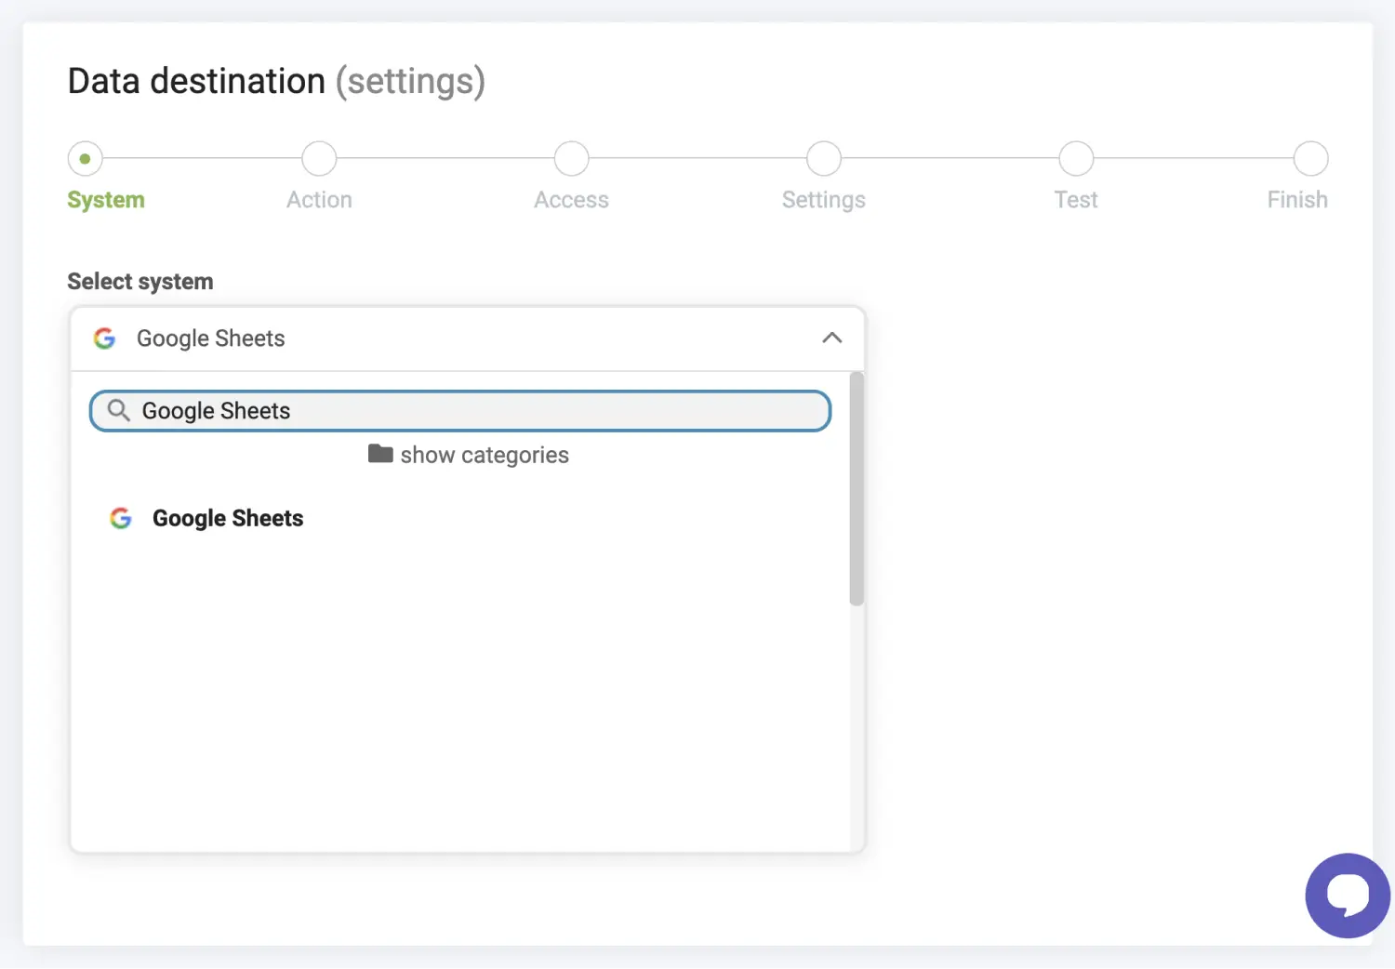
Task: Go to the Test step circle
Action: tap(1076, 159)
